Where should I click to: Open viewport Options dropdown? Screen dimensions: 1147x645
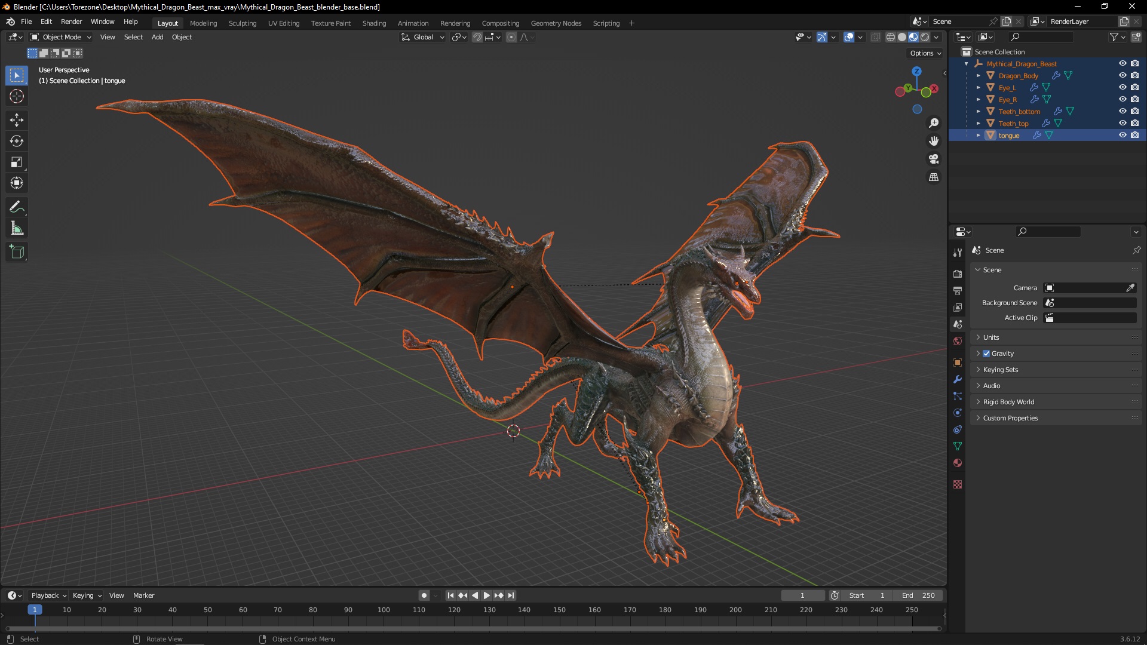pos(925,53)
